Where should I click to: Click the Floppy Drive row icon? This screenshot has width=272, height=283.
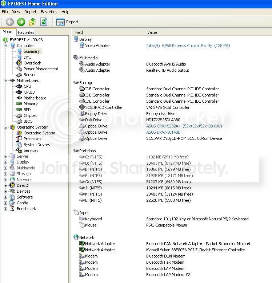(x=82, y=114)
